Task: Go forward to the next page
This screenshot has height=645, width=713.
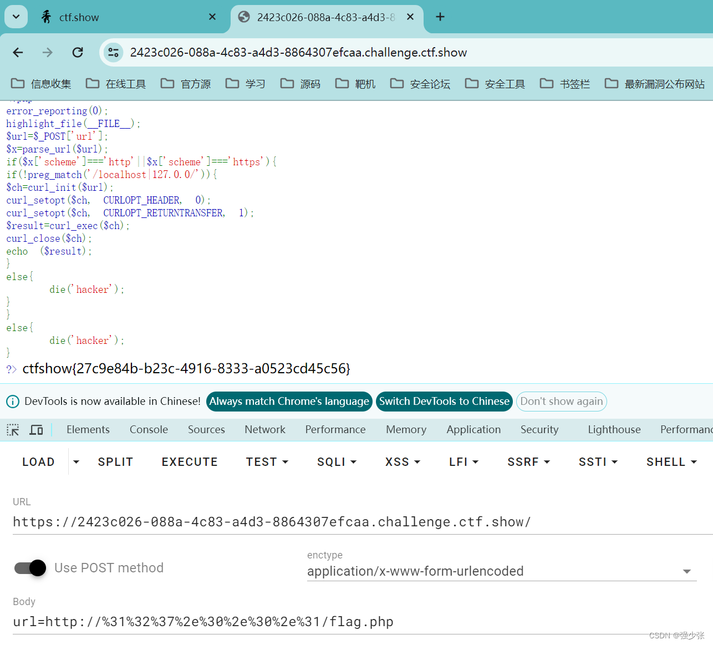Action: click(x=48, y=52)
